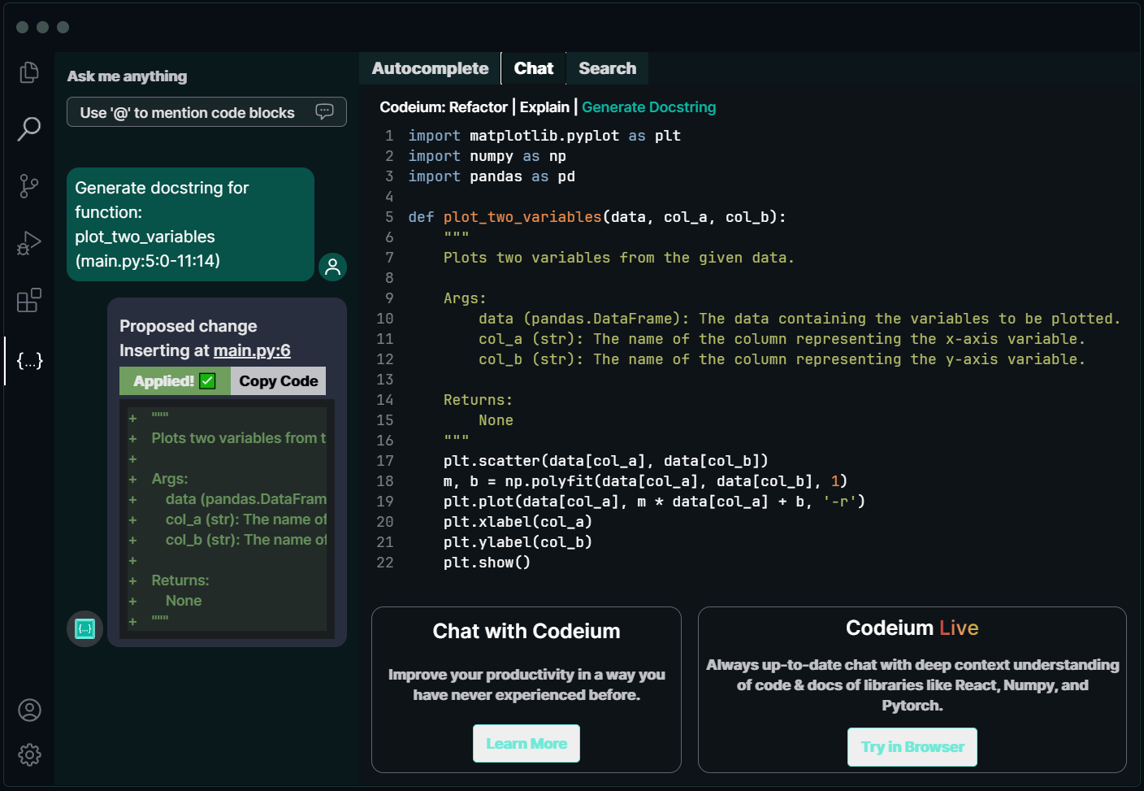Click the plt.plot code line
Screen dimensions: 1144x791
point(654,502)
